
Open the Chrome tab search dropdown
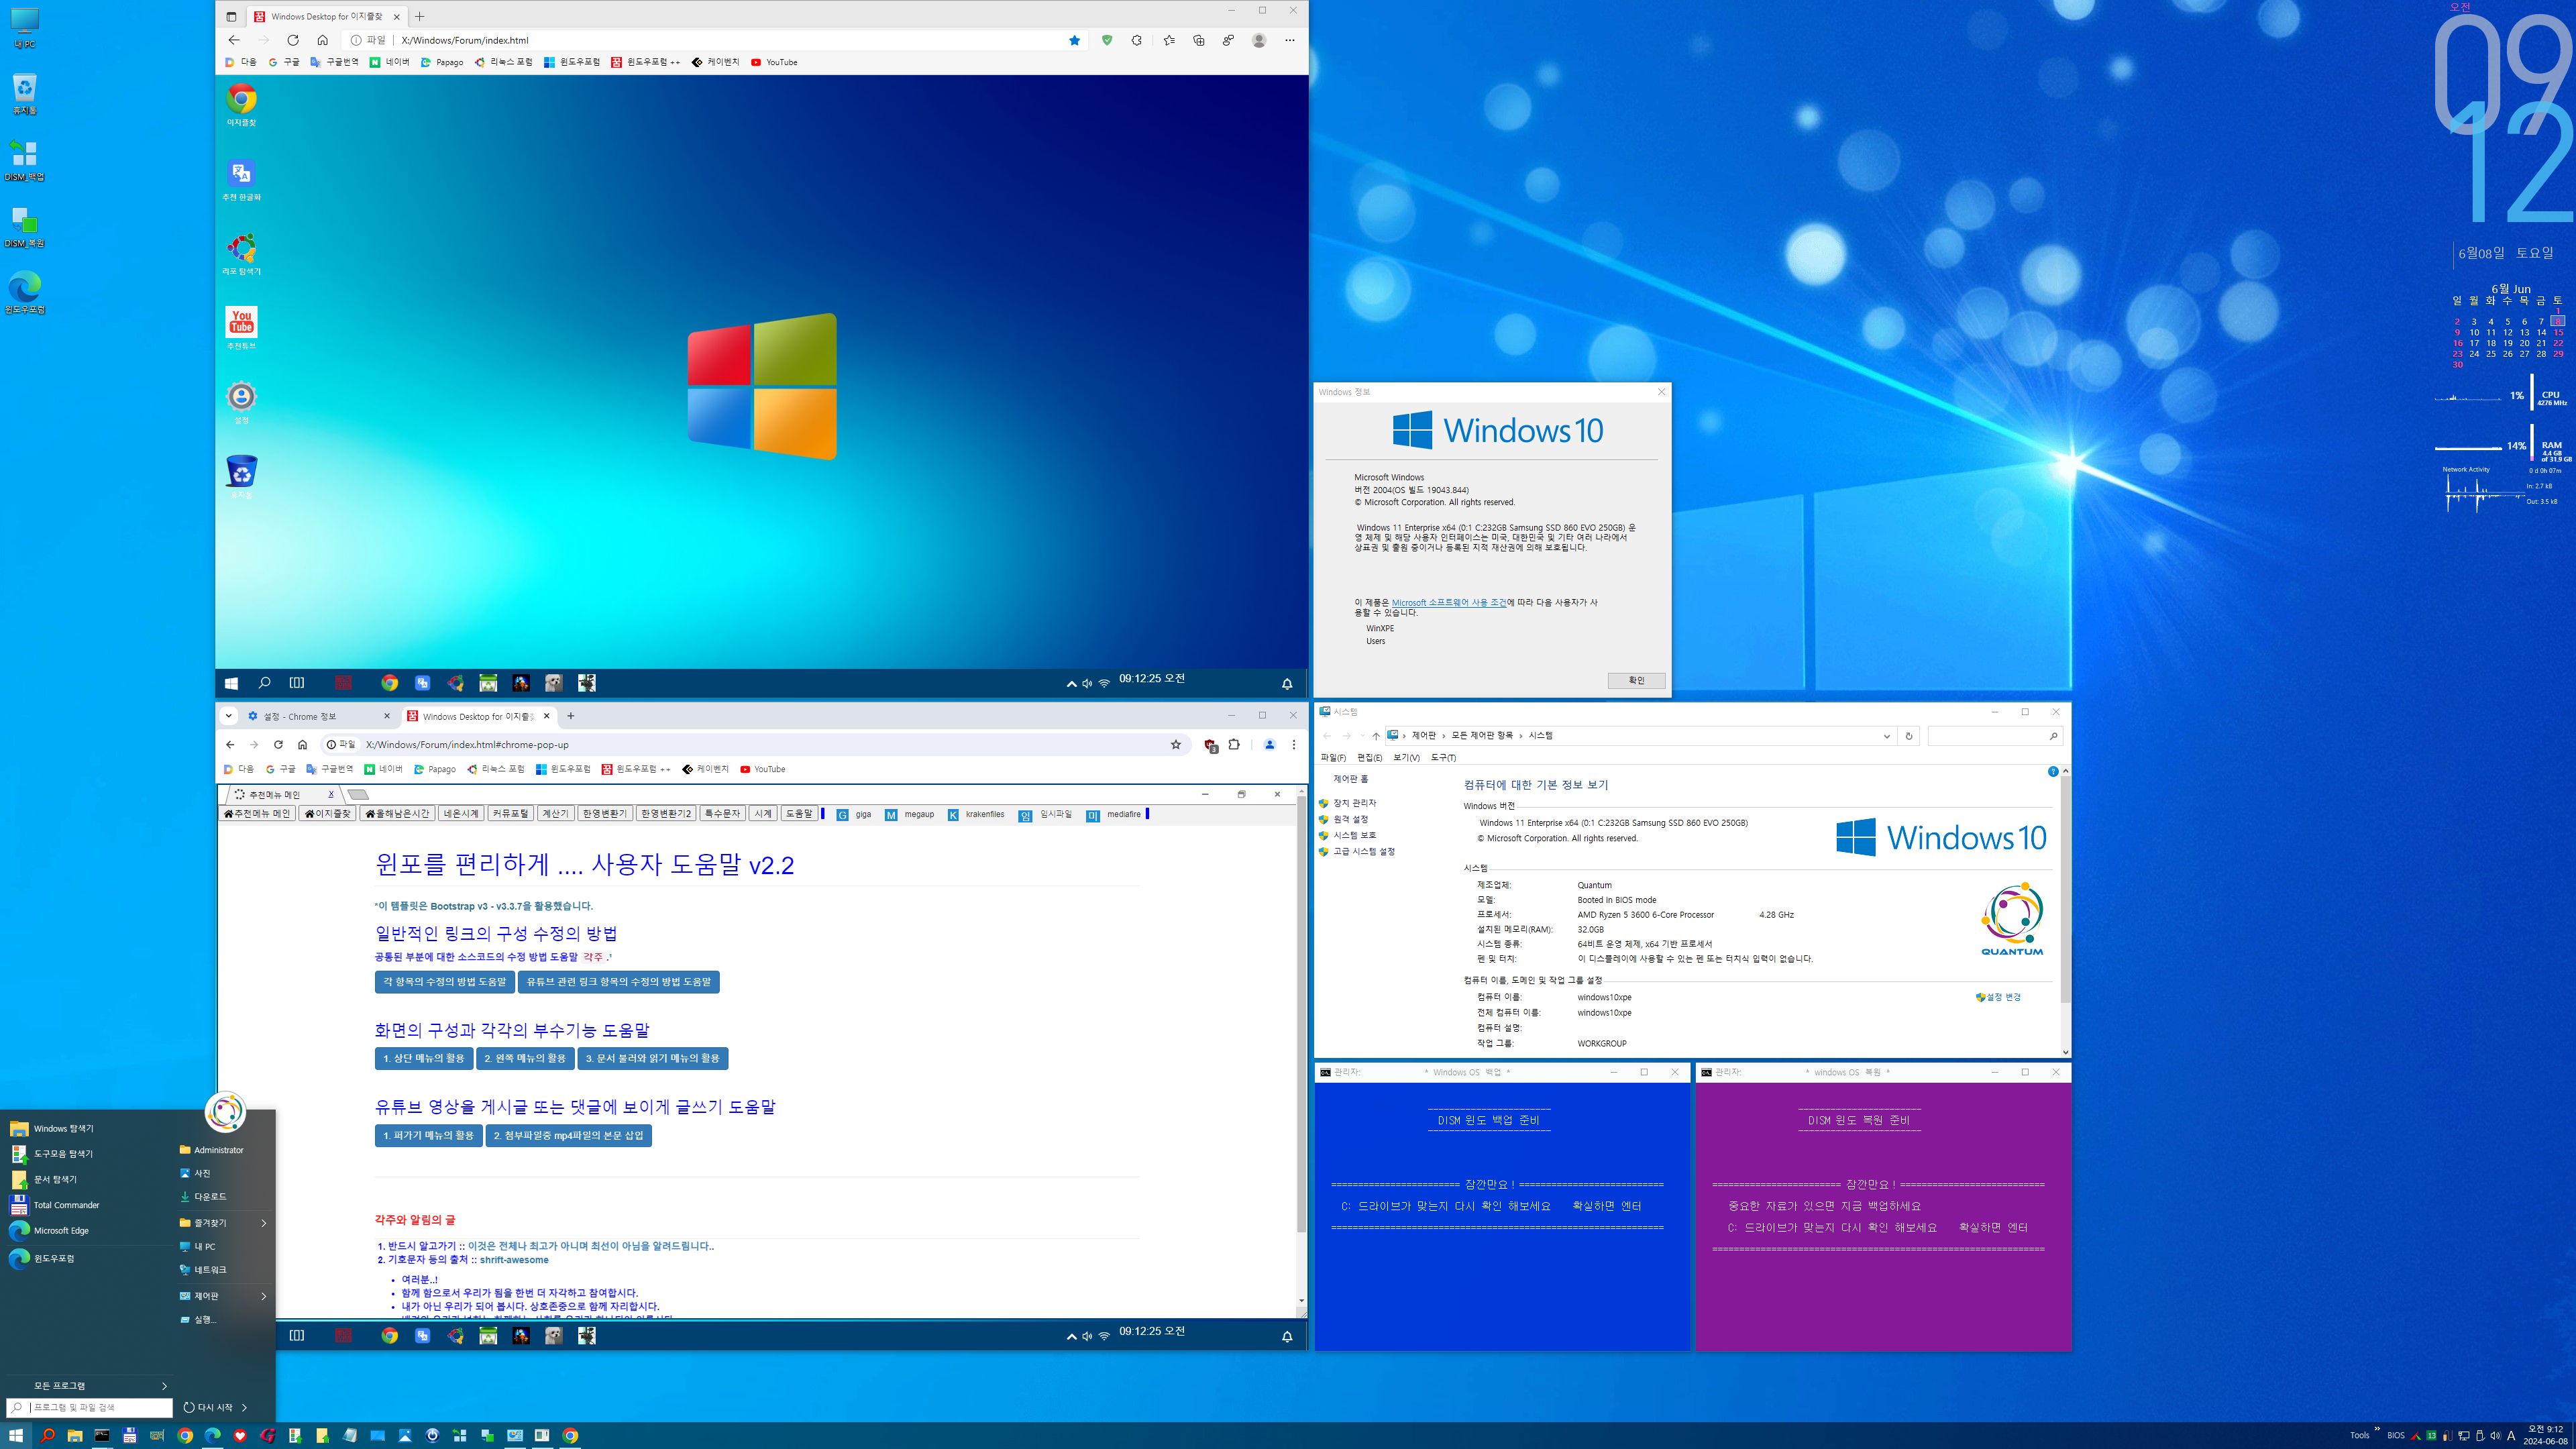[229, 716]
